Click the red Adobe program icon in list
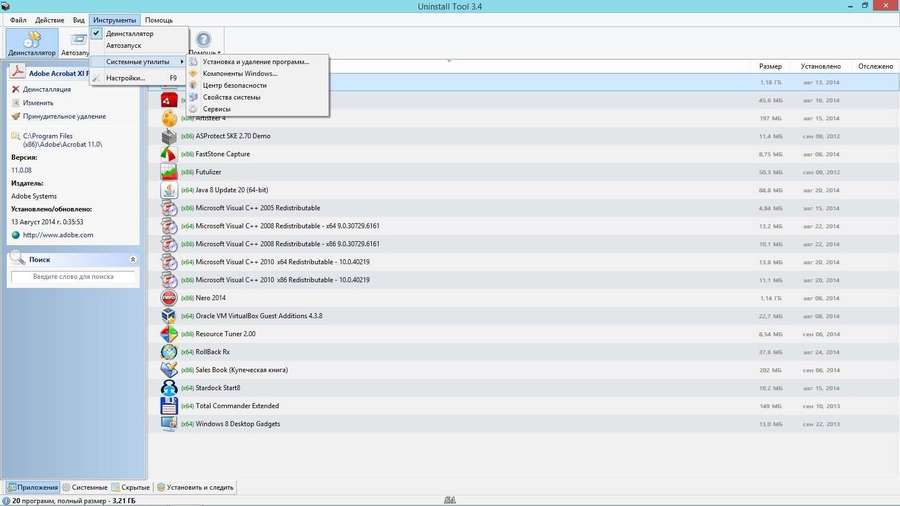The height and width of the screenshot is (506, 900). click(x=169, y=100)
